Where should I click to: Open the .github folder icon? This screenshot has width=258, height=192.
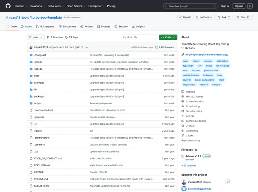tap(31, 62)
